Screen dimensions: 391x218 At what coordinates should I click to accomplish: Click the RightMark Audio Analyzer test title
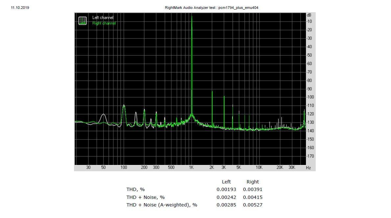pos(211,8)
